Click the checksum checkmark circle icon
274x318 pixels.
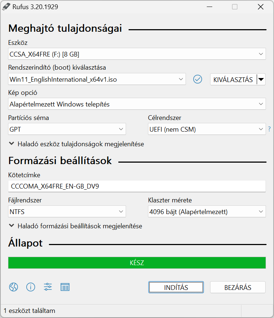click(x=197, y=79)
